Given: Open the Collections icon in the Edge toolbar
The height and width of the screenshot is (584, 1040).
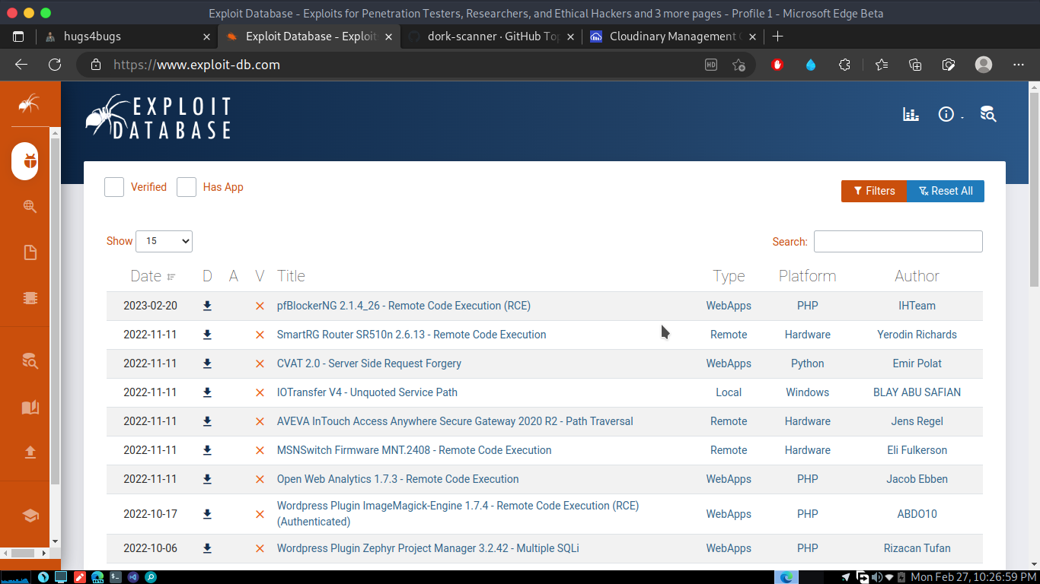Looking at the screenshot, I should (x=915, y=65).
